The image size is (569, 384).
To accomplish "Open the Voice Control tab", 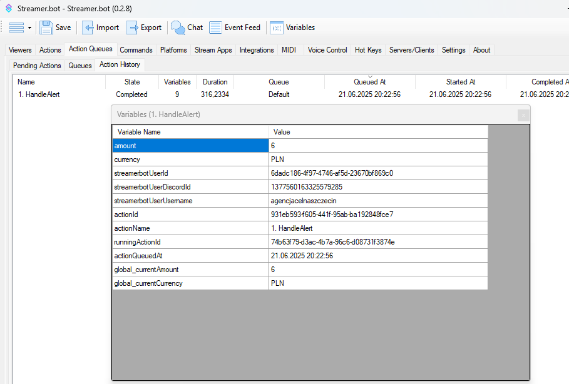I will tap(327, 50).
